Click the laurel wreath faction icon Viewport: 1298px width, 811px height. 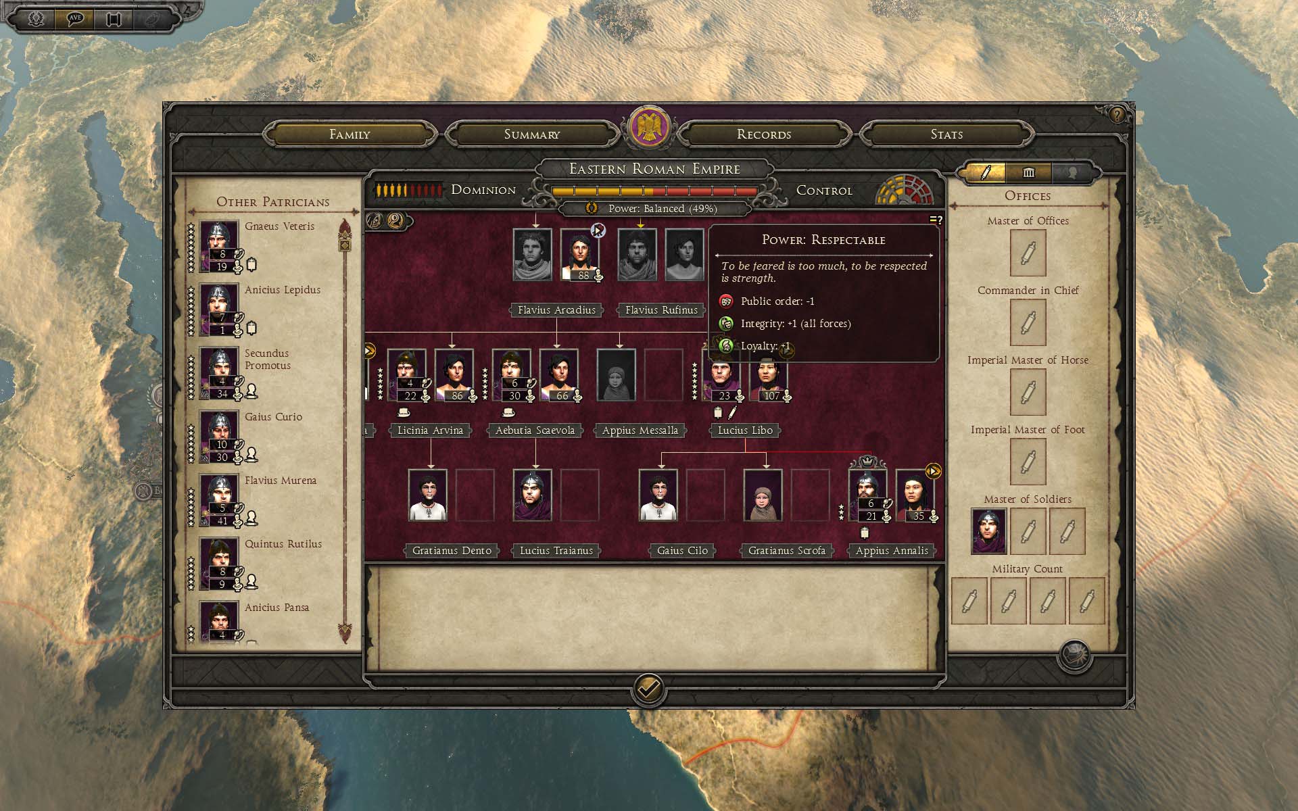(x=37, y=18)
